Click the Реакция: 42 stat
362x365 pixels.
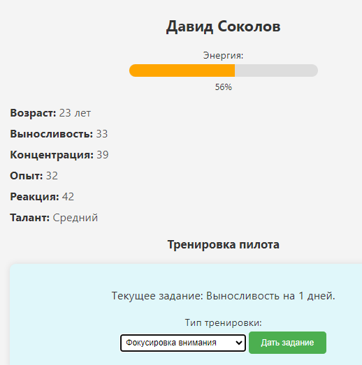(x=42, y=197)
